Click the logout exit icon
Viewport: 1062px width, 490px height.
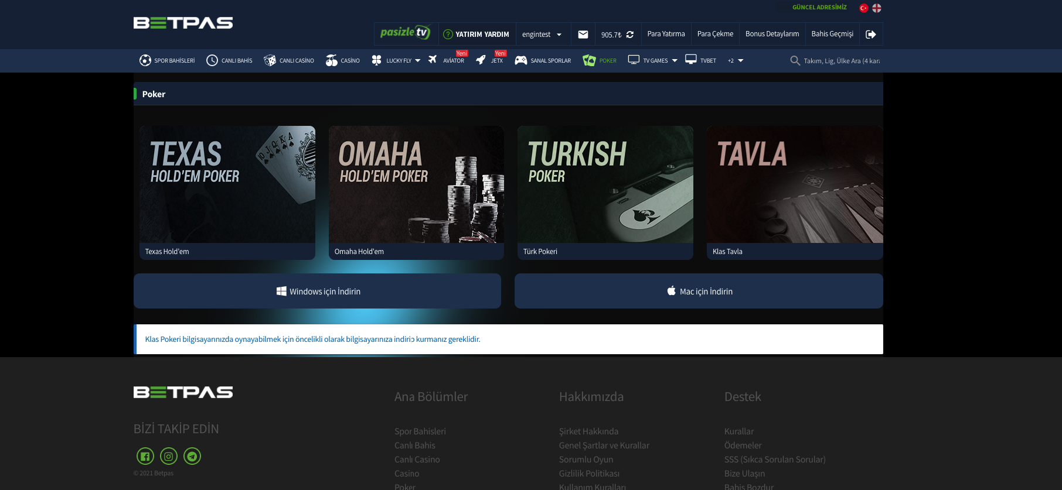point(871,35)
